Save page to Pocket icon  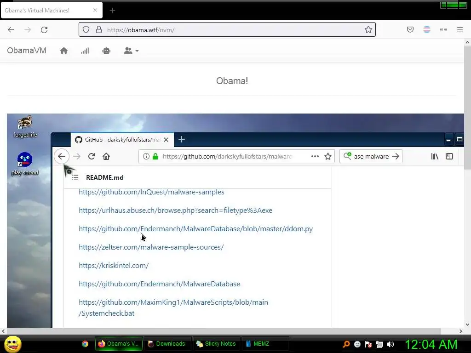coord(410,29)
